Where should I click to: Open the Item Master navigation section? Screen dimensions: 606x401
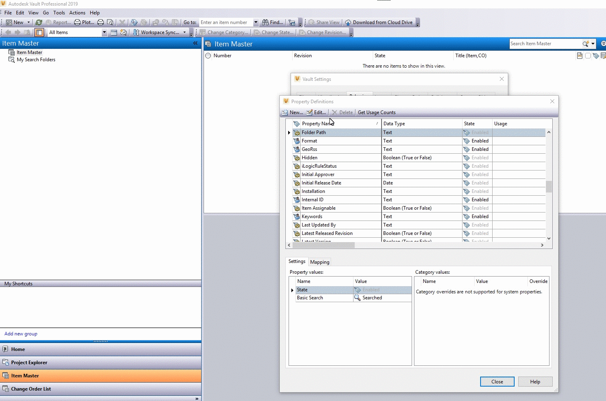click(101, 376)
